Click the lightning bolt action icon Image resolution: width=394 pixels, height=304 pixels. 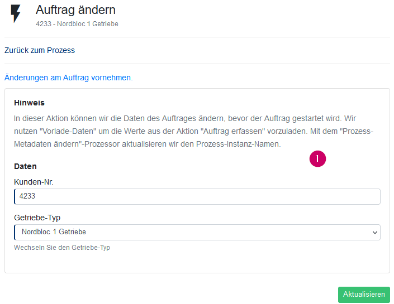tap(16, 13)
